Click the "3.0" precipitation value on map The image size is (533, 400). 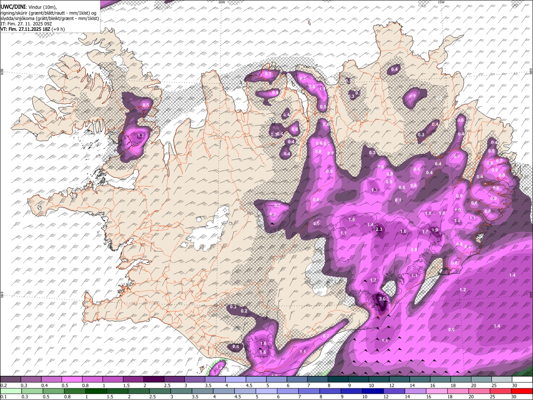click(x=382, y=299)
